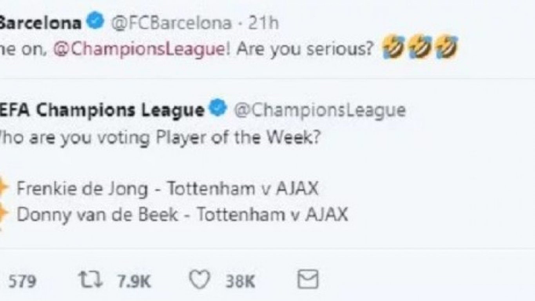Open the envelope share-by-message icon

308,281
